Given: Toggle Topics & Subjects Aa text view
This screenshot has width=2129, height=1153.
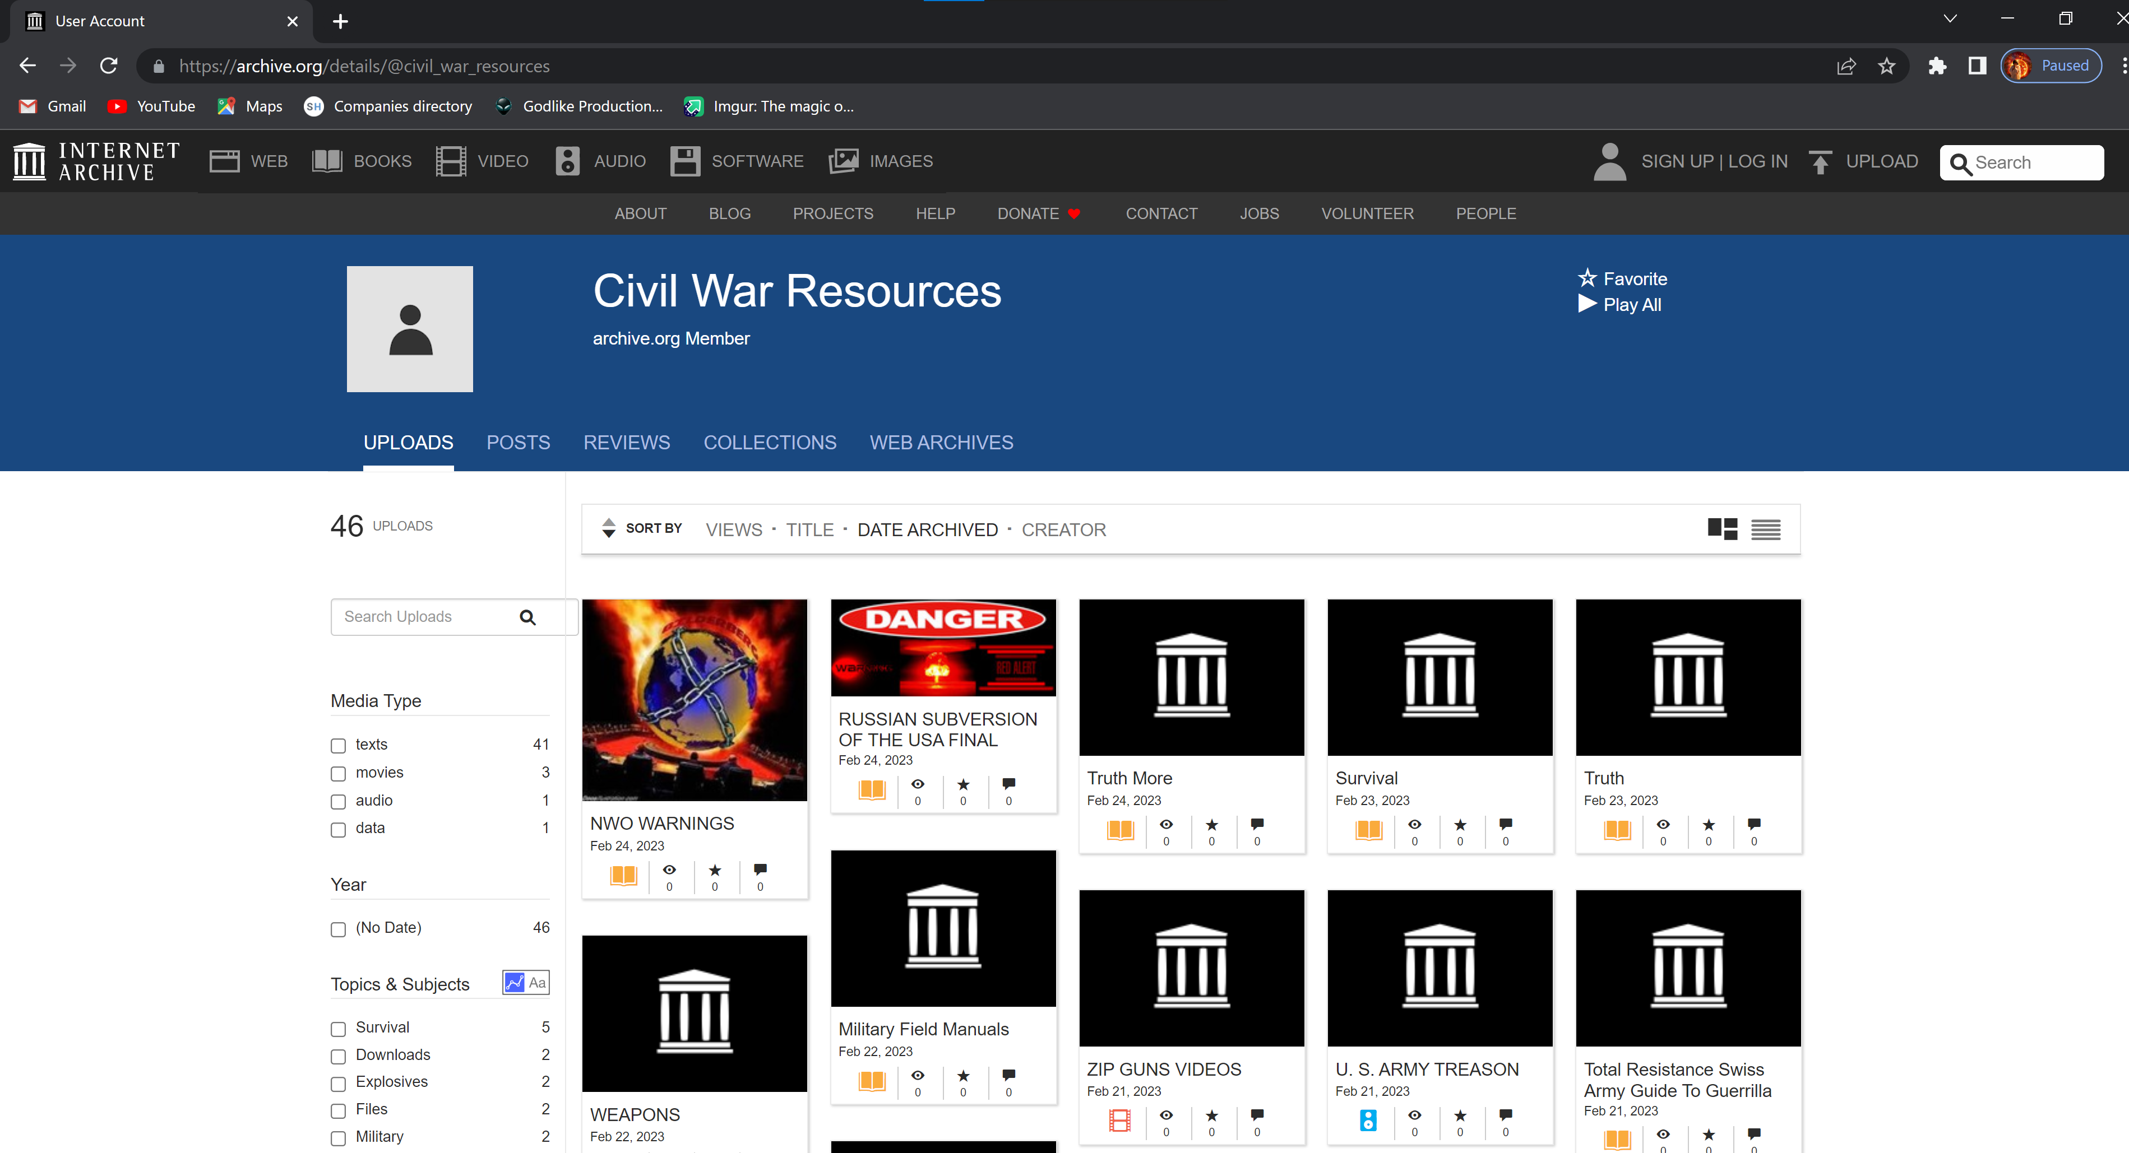Looking at the screenshot, I should (x=537, y=983).
